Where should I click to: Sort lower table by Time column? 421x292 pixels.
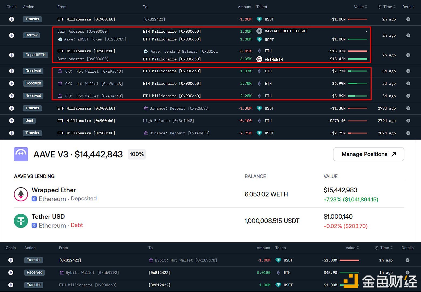point(384,248)
